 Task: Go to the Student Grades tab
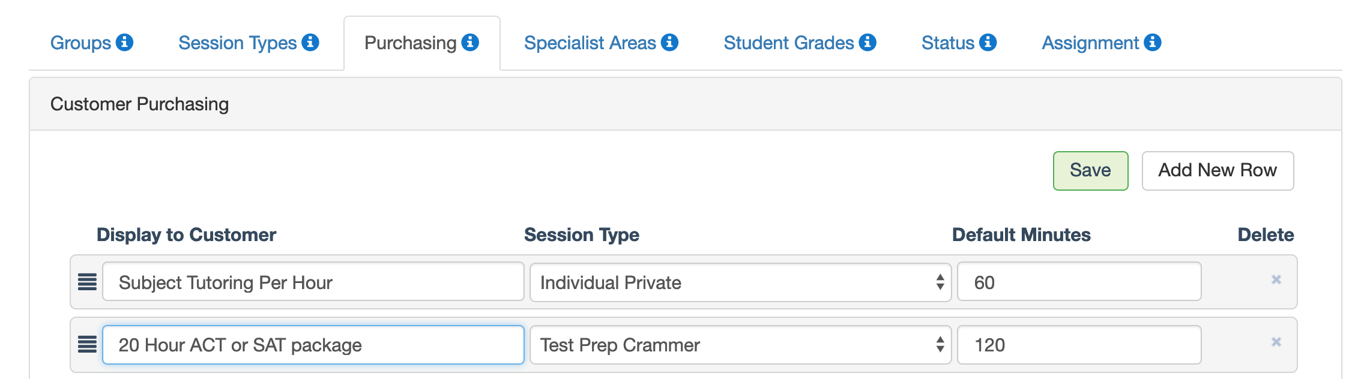pyautogui.click(x=788, y=43)
